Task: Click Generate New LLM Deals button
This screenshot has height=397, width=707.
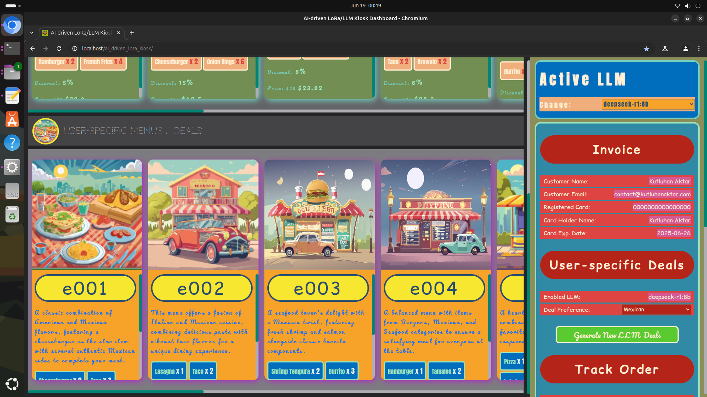Action: (617, 335)
